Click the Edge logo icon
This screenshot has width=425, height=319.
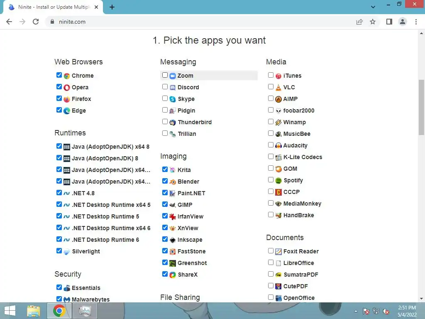tap(67, 111)
